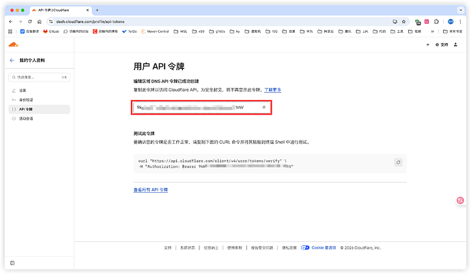Viewport: 471px width, 274px height.
Task: Select 身份验证 in the sidebar
Action: click(25, 100)
